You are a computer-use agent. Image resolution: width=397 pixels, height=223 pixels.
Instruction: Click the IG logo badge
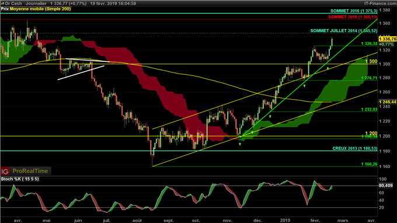(5, 172)
